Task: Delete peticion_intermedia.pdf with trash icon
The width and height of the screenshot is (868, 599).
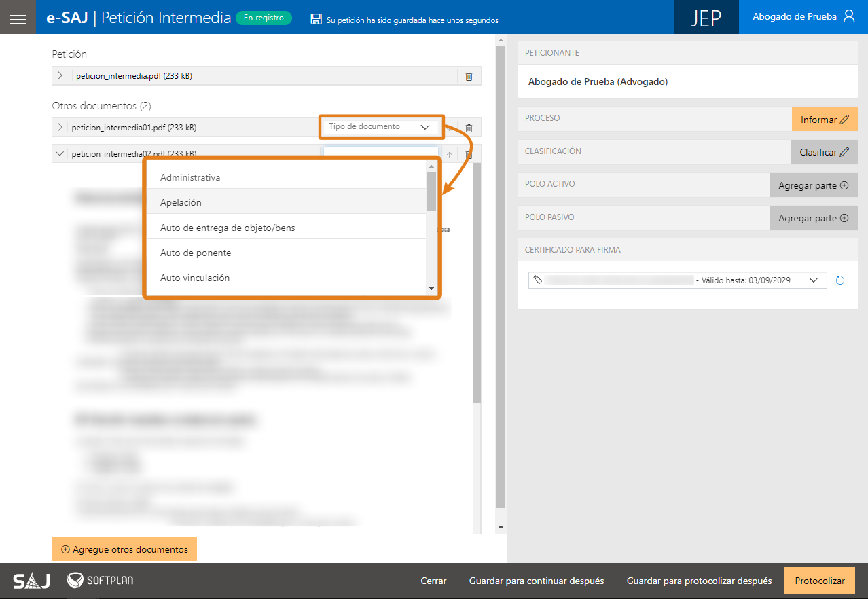Action: tap(469, 76)
